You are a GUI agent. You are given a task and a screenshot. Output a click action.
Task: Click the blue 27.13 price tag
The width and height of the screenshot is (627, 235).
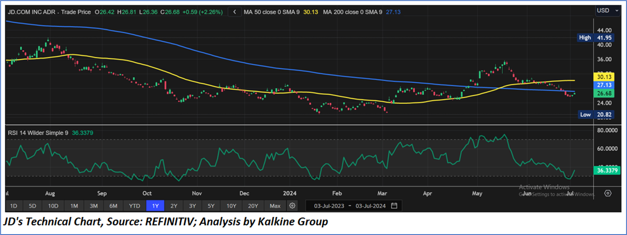[x=603, y=85]
